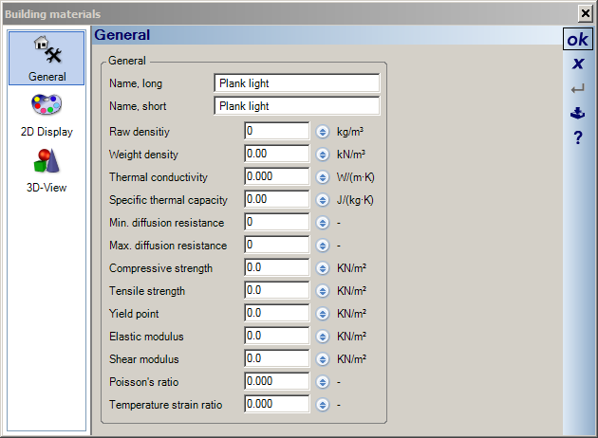Click the Name, short text field

(296, 106)
